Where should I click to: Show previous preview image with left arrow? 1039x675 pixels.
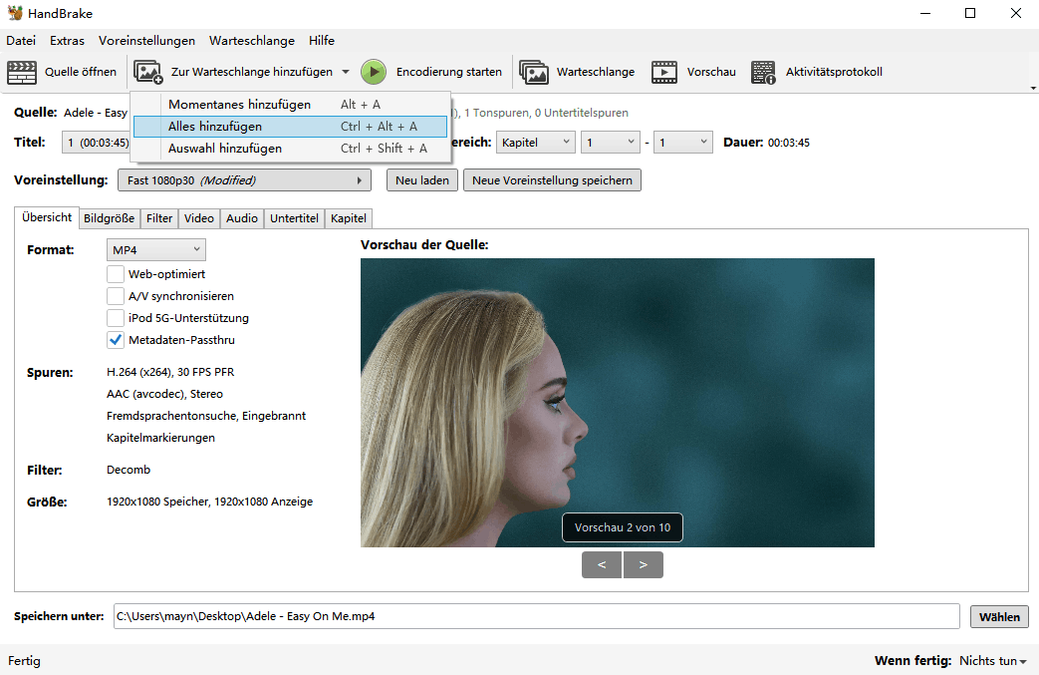[x=602, y=564]
